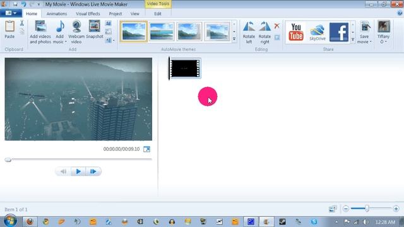Screen dimensions: 404x227
Task: Click the volume speaker tray icon
Action: pyautogui.click(x=365, y=221)
